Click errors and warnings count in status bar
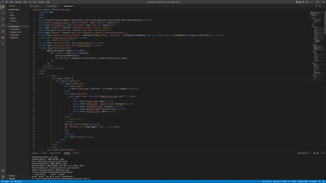This screenshot has height=183, width=326. coord(18,181)
